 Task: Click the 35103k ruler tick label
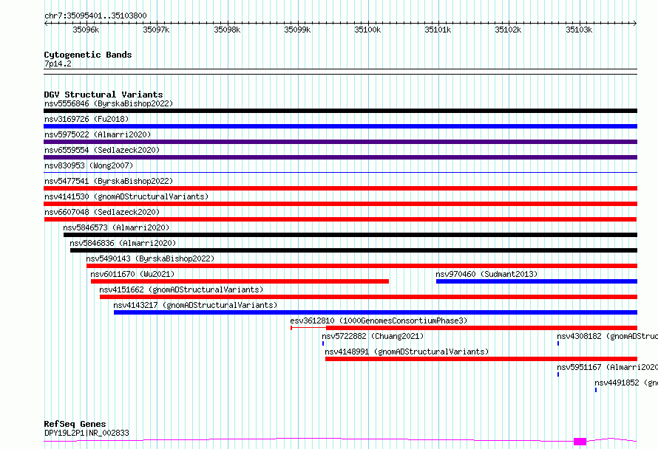click(579, 30)
